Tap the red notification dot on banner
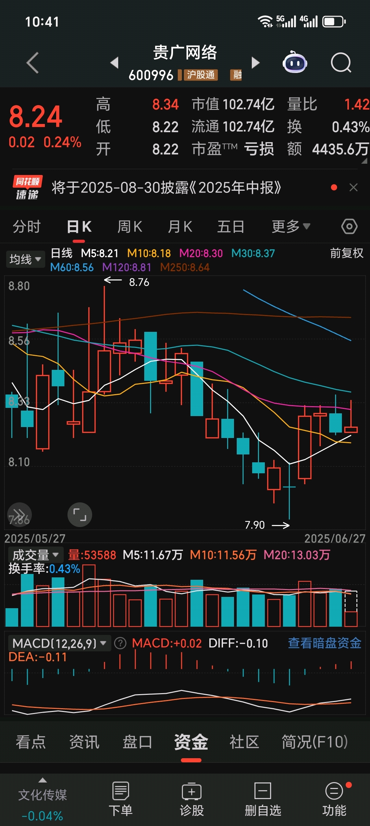 [x=334, y=187]
